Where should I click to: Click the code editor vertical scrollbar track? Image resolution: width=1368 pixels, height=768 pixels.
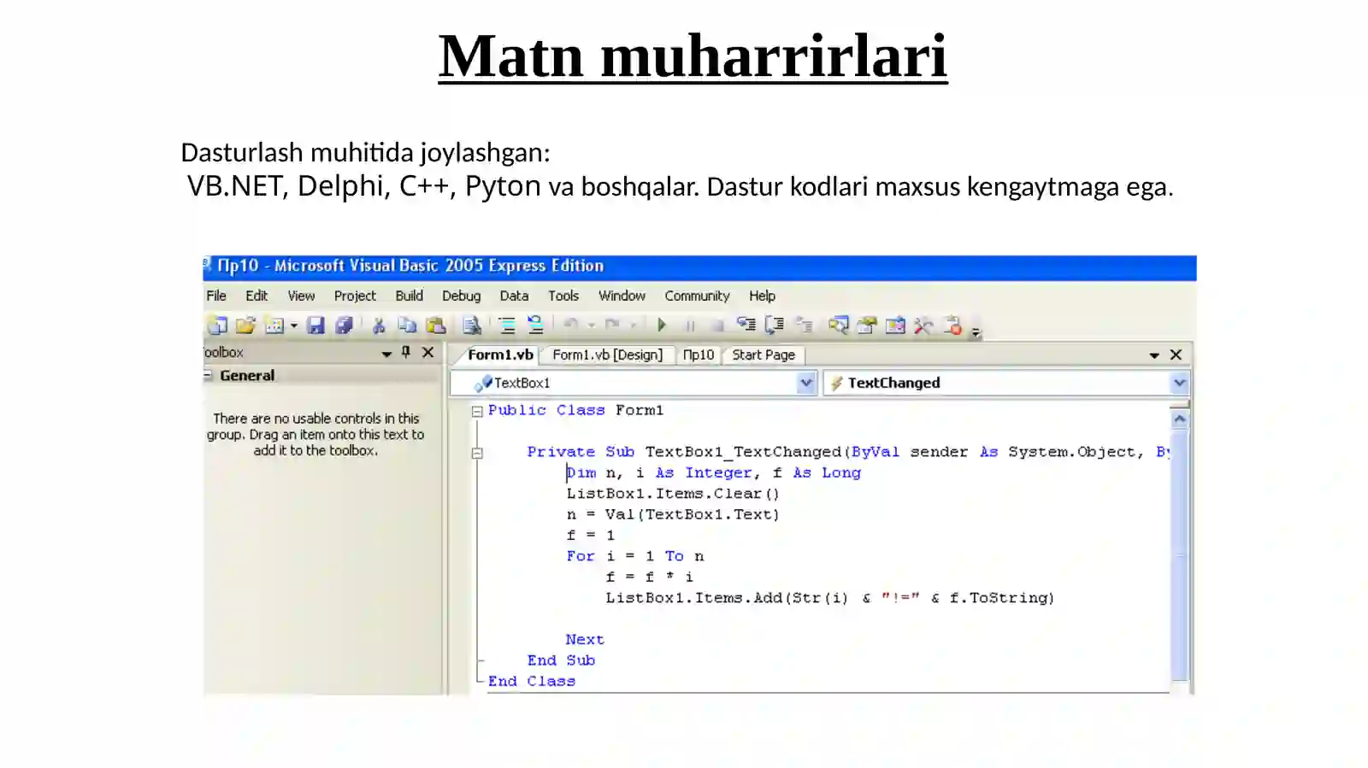[x=1180, y=554]
